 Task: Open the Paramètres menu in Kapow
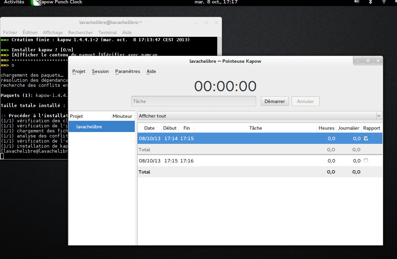(128, 71)
